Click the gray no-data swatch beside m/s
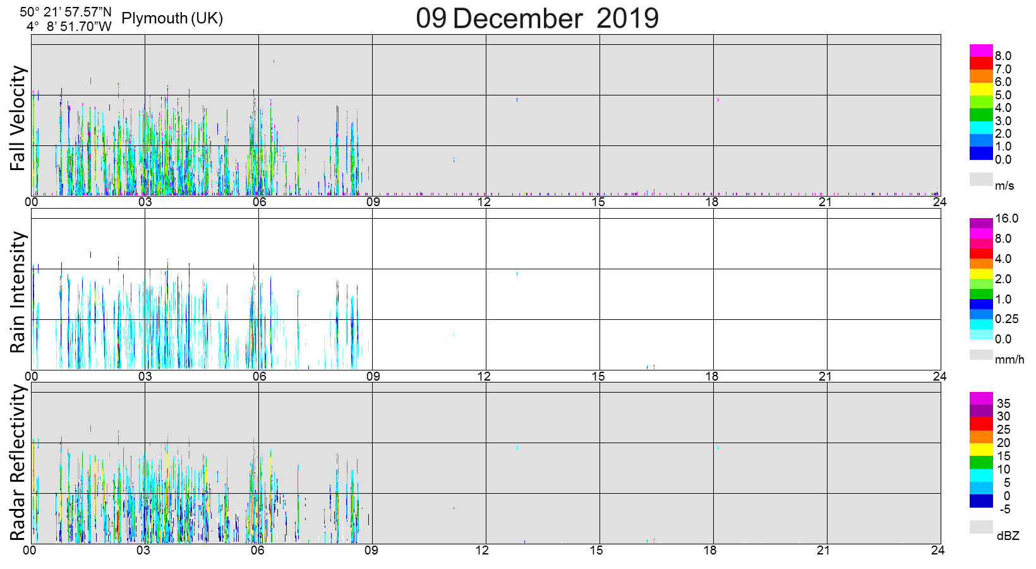The image size is (1036, 569). (981, 179)
